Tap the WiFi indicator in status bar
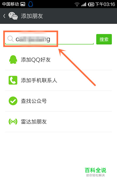The height and width of the screenshot is (185, 117). [x=77, y=4]
